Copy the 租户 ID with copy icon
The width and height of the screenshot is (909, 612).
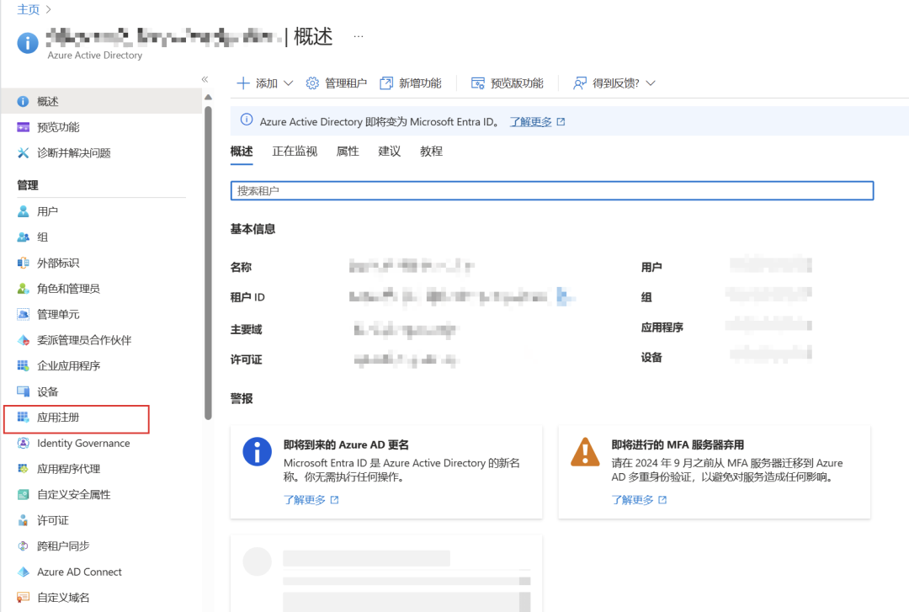562,296
